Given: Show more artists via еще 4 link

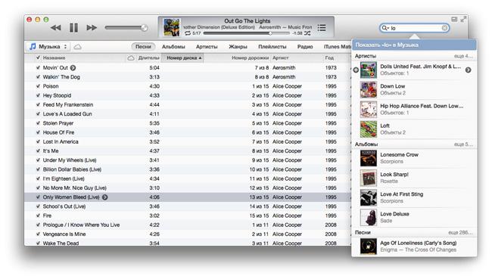Looking at the screenshot, I should [462, 56].
